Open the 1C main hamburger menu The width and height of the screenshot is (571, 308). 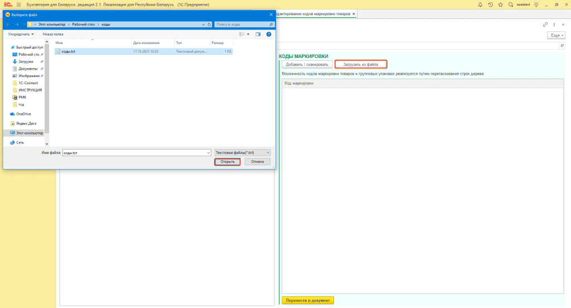pyautogui.click(x=18, y=4)
